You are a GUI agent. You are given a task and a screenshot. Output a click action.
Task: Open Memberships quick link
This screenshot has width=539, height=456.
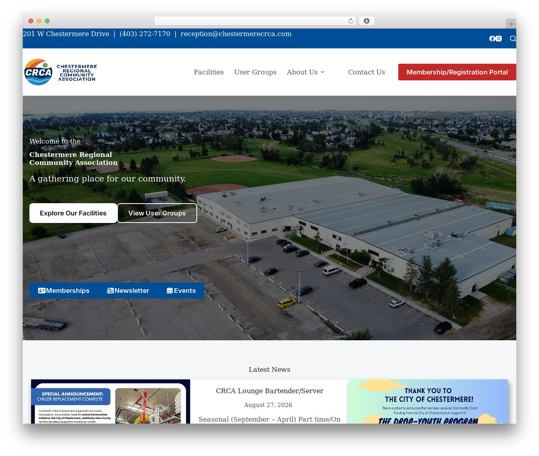pos(64,291)
